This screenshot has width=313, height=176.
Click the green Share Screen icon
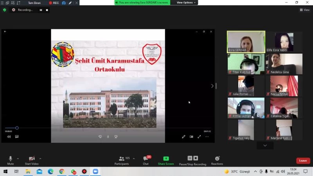[166, 159]
